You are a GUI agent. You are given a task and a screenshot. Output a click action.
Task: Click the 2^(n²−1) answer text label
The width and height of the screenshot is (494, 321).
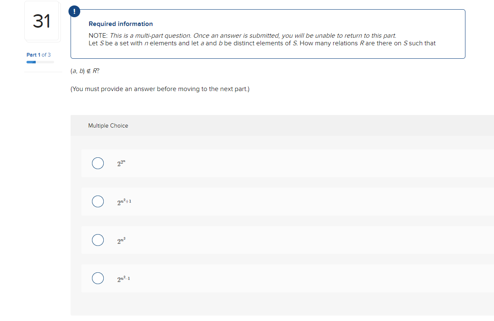coord(124,279)
